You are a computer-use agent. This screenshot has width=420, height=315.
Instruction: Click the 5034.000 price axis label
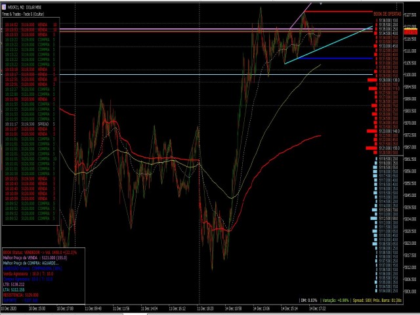click(x=411, y=219)
